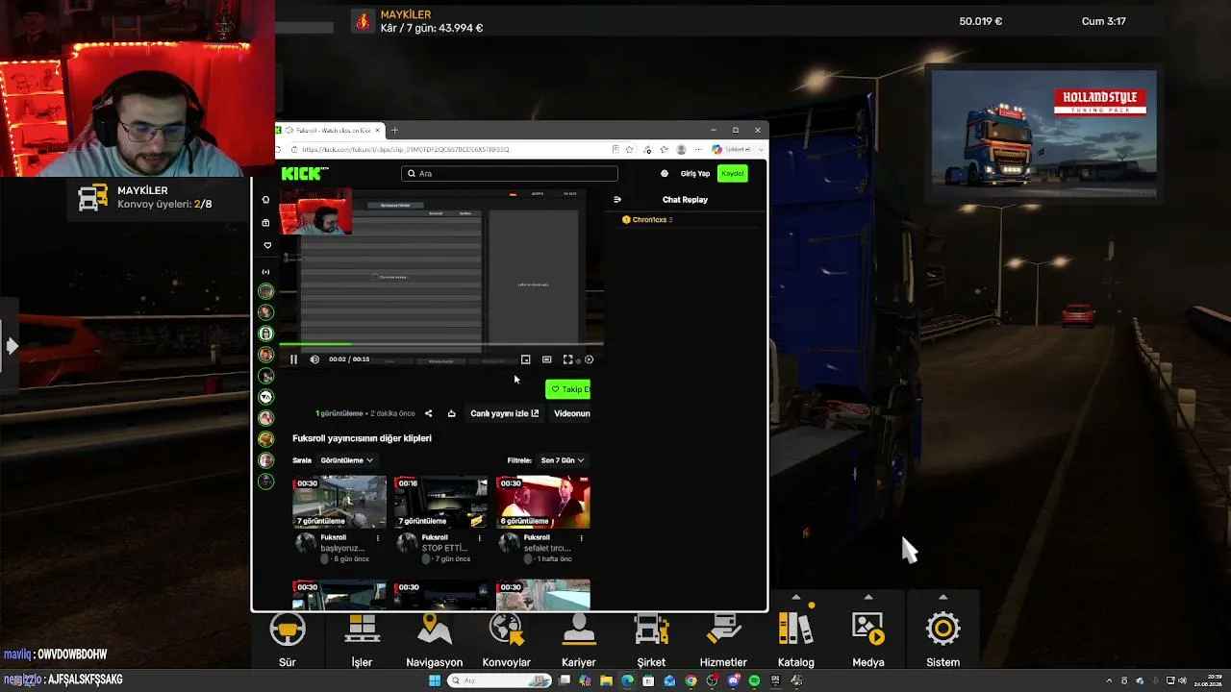Open the Navigasyon map menu
This screenshot has height=692, width=1231.
point(435,640)
